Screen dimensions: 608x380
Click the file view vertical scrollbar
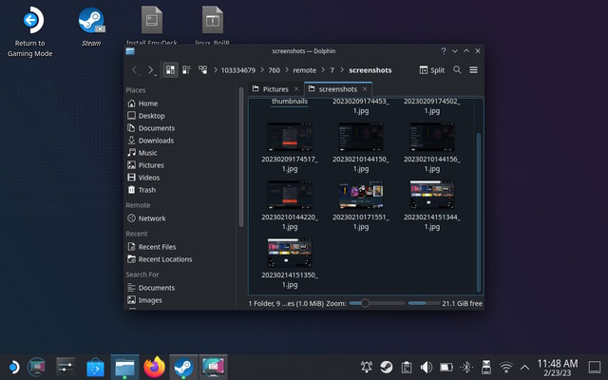[479, 213]
